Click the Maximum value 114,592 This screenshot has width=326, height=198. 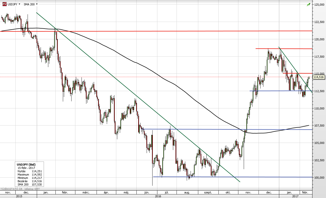click(x=37, y=175)
